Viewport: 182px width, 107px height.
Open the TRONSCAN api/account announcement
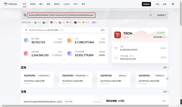[43, 30]
